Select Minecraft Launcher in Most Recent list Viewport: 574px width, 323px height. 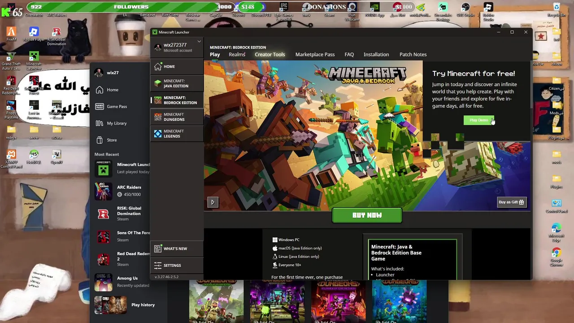pos(122,168)
